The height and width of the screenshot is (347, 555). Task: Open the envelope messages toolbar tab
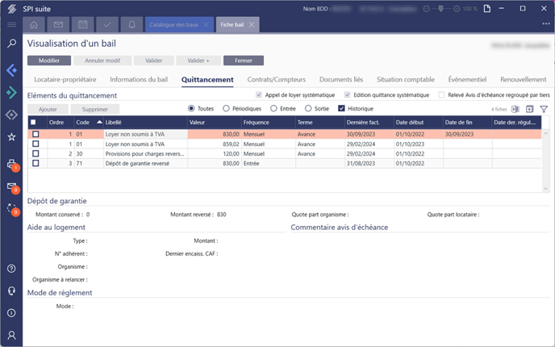(58, 25)
